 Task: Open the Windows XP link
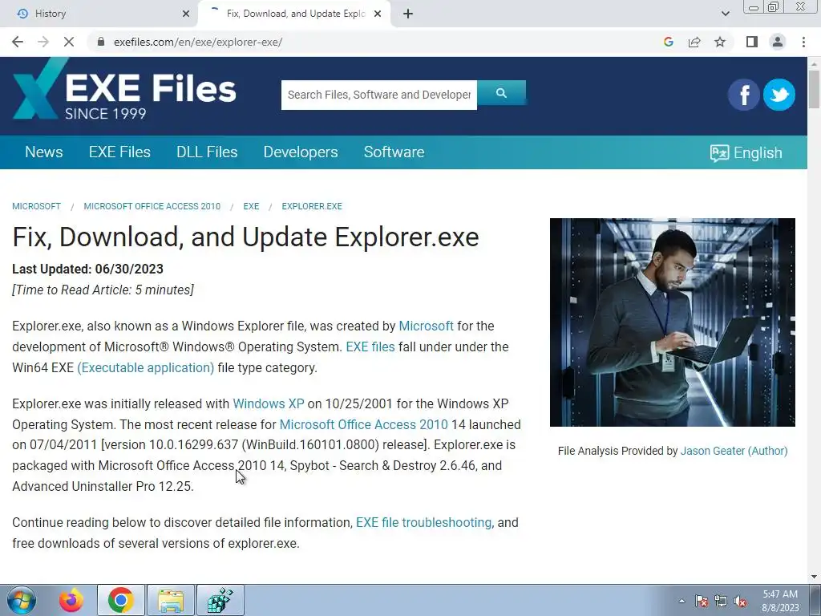click(x=269, y=404)
